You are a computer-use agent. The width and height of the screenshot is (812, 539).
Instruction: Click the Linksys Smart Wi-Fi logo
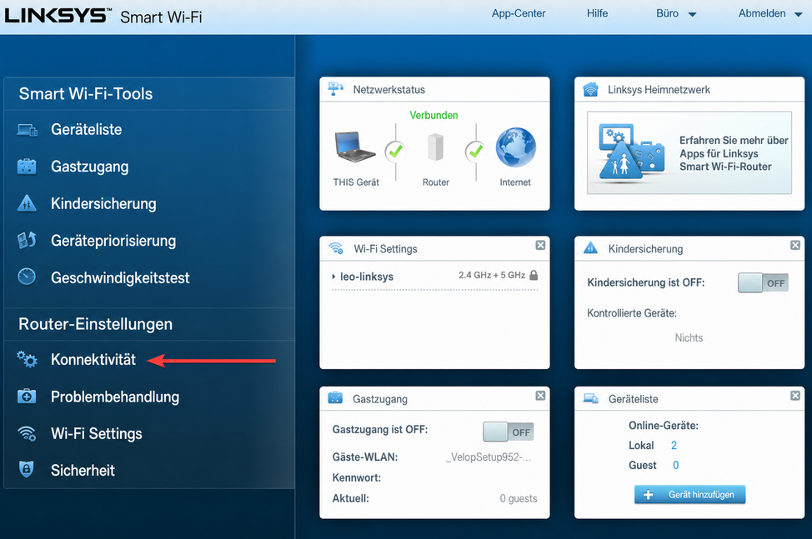pos(103,16)
